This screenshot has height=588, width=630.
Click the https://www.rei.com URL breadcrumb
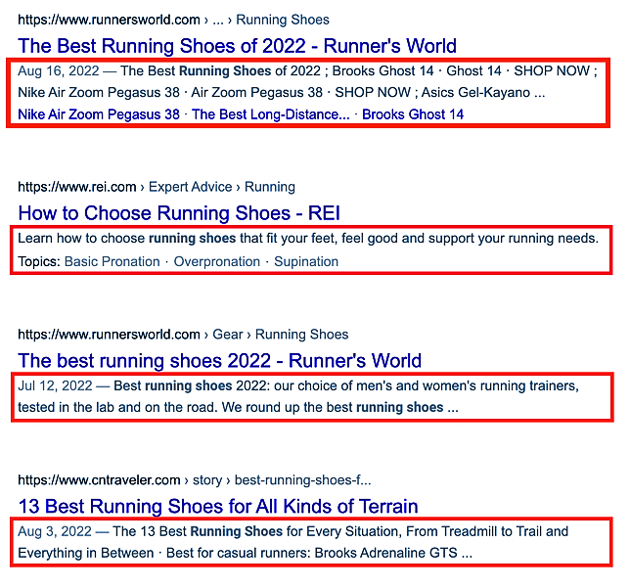77,187
